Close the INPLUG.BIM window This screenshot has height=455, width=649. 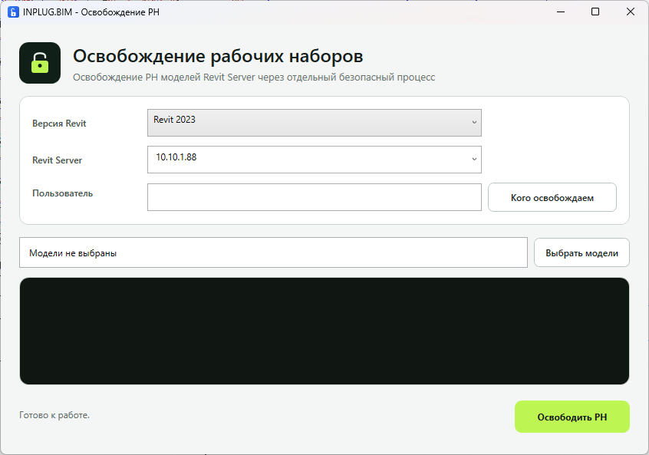[x=631, y=12]
